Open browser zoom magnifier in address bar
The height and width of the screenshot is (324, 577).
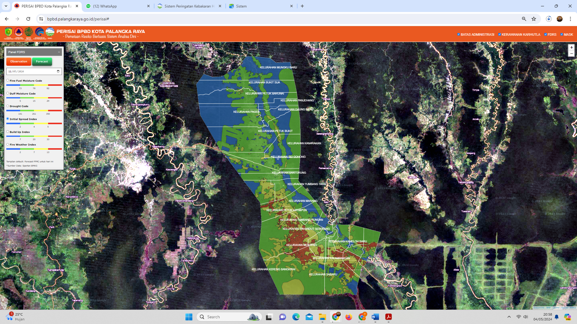pos(524,19)
